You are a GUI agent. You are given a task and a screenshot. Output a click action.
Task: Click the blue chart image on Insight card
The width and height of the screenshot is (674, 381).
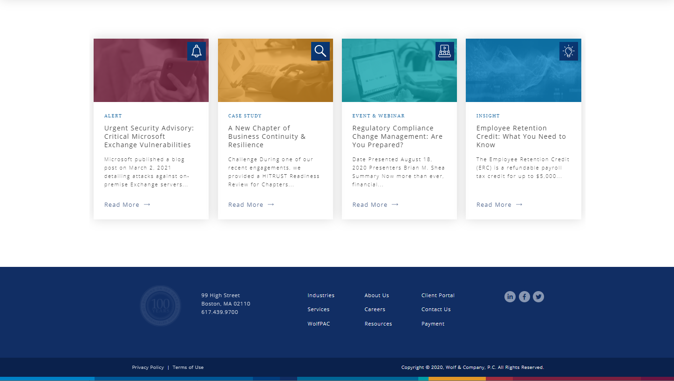(x=524, y=70)
